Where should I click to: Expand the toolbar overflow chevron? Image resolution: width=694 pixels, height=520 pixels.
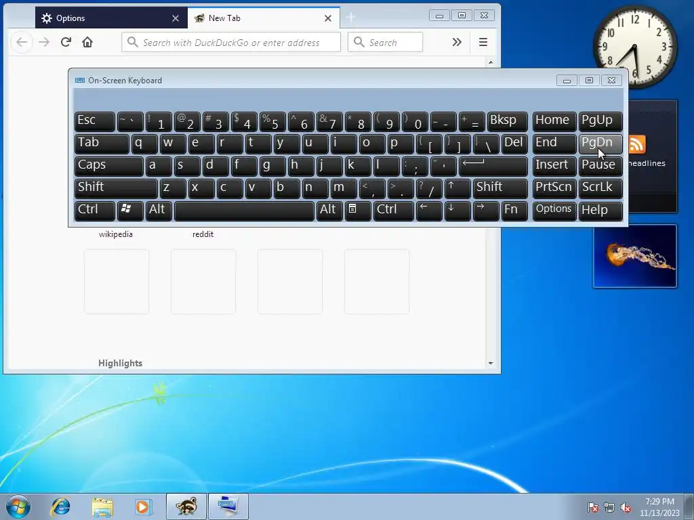click(x=457, y=42)
